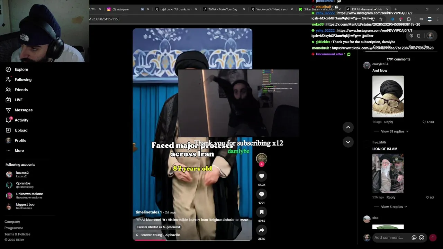This screenshot has height=249, width=443.
Task: Switch to 'TikTok - Make Your Day' tab
Action: pyautogui.click(x=223, y=9)
